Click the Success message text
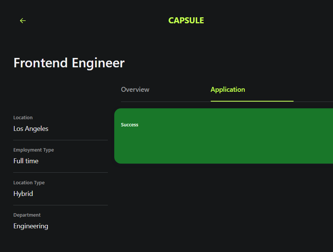Image resolution: width=333 pixels, height=252 pixels. tap(129, 125)
